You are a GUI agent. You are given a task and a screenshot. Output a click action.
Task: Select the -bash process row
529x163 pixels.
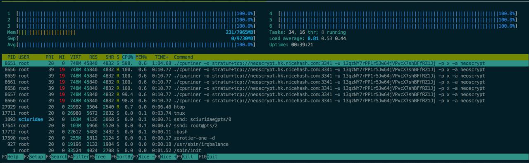264,132
